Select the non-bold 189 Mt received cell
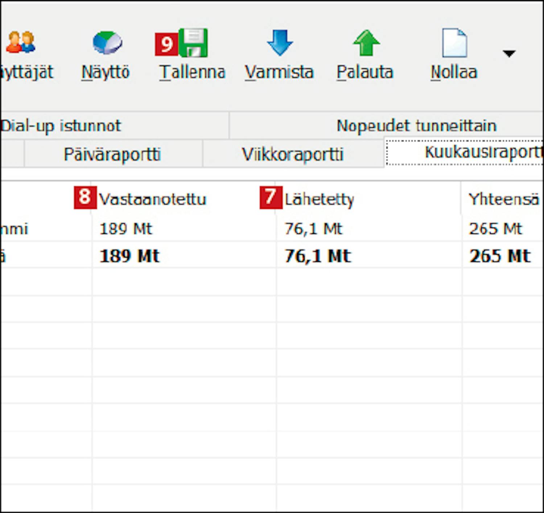This screenshot has height=513, width=544. (x=126, y=229)
